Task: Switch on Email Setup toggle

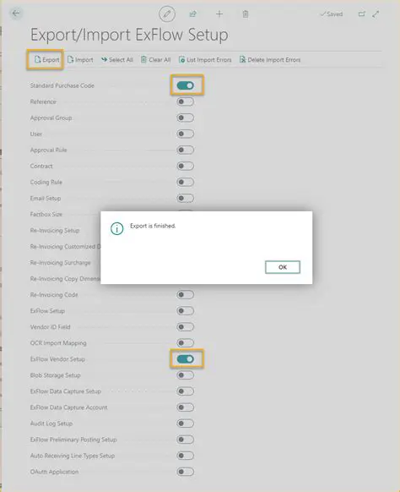Action: click(x=185, y=198)
